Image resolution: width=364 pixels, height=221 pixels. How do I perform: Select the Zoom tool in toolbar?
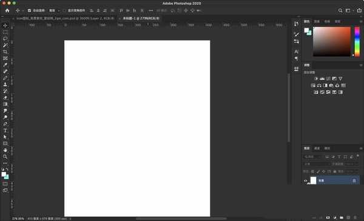[x=5, y=157]
